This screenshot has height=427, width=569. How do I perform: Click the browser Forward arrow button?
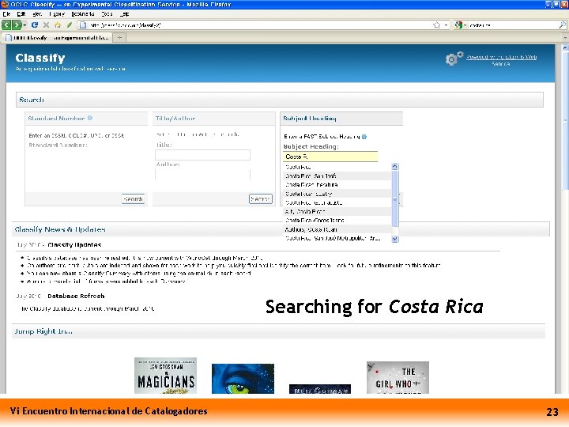[x=17, y=25]
